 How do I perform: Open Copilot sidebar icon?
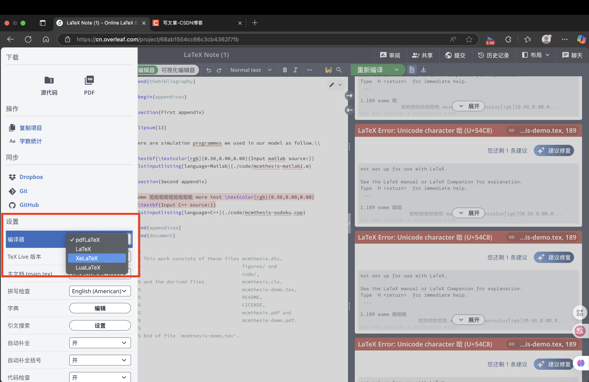pos(581,39)
